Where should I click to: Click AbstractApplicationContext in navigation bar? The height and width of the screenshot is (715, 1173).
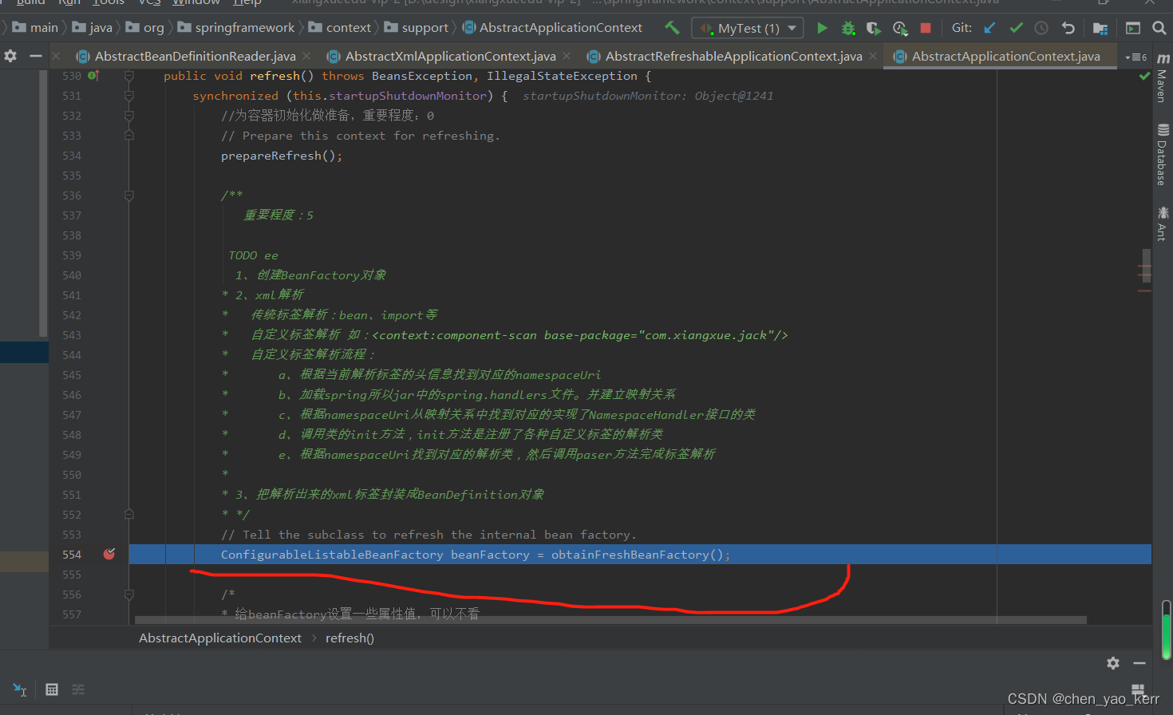click(553, 28)
